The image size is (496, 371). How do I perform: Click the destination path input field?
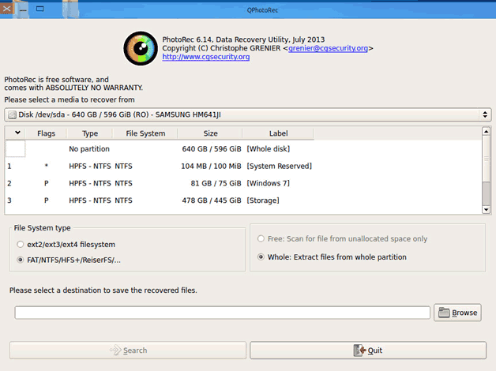point(223,313)
